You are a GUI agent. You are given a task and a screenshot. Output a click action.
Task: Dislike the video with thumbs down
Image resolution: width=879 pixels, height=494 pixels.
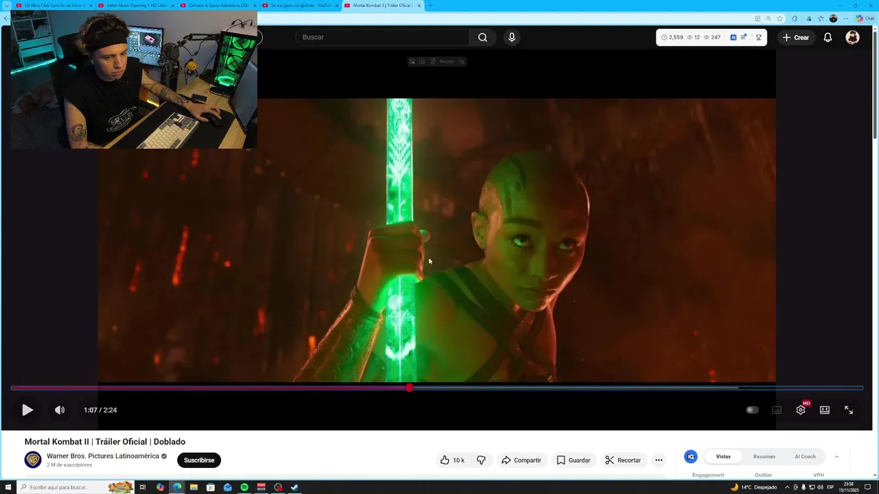click(x=481, y=460)
